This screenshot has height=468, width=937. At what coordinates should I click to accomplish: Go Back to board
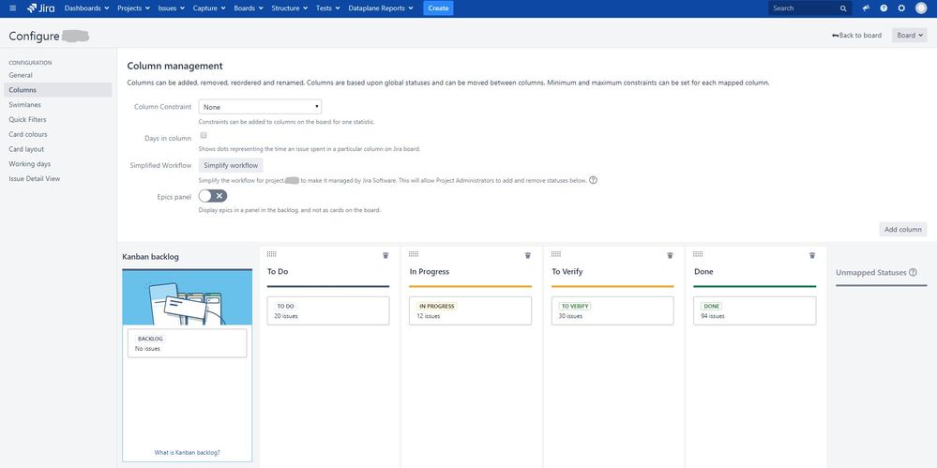coord(856,36)
